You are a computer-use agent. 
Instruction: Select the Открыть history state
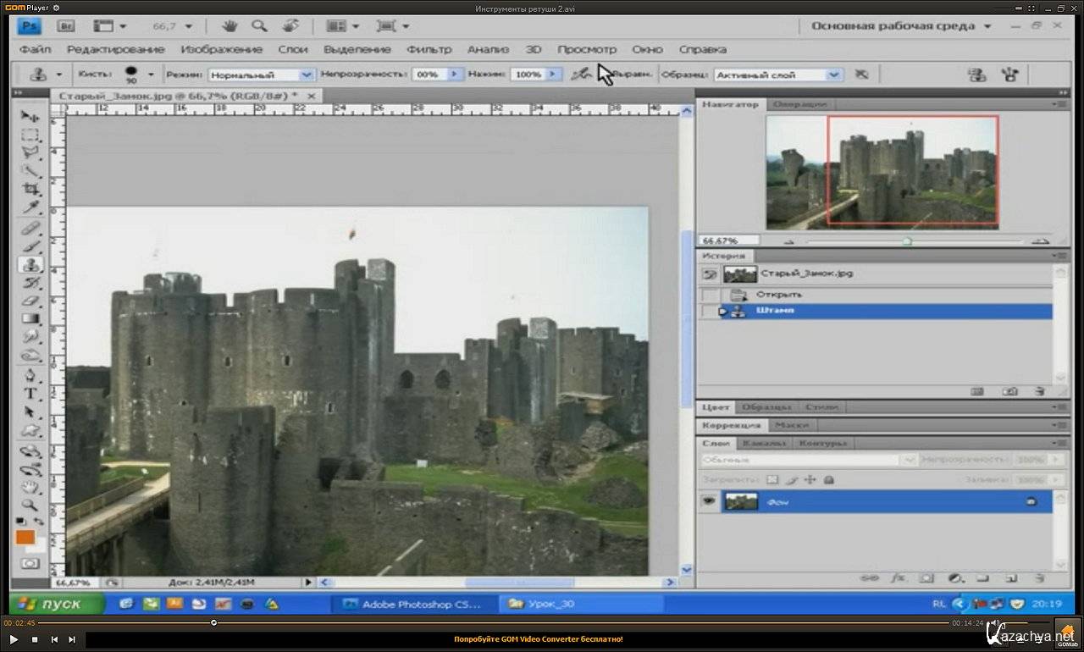tap(779, 295)
